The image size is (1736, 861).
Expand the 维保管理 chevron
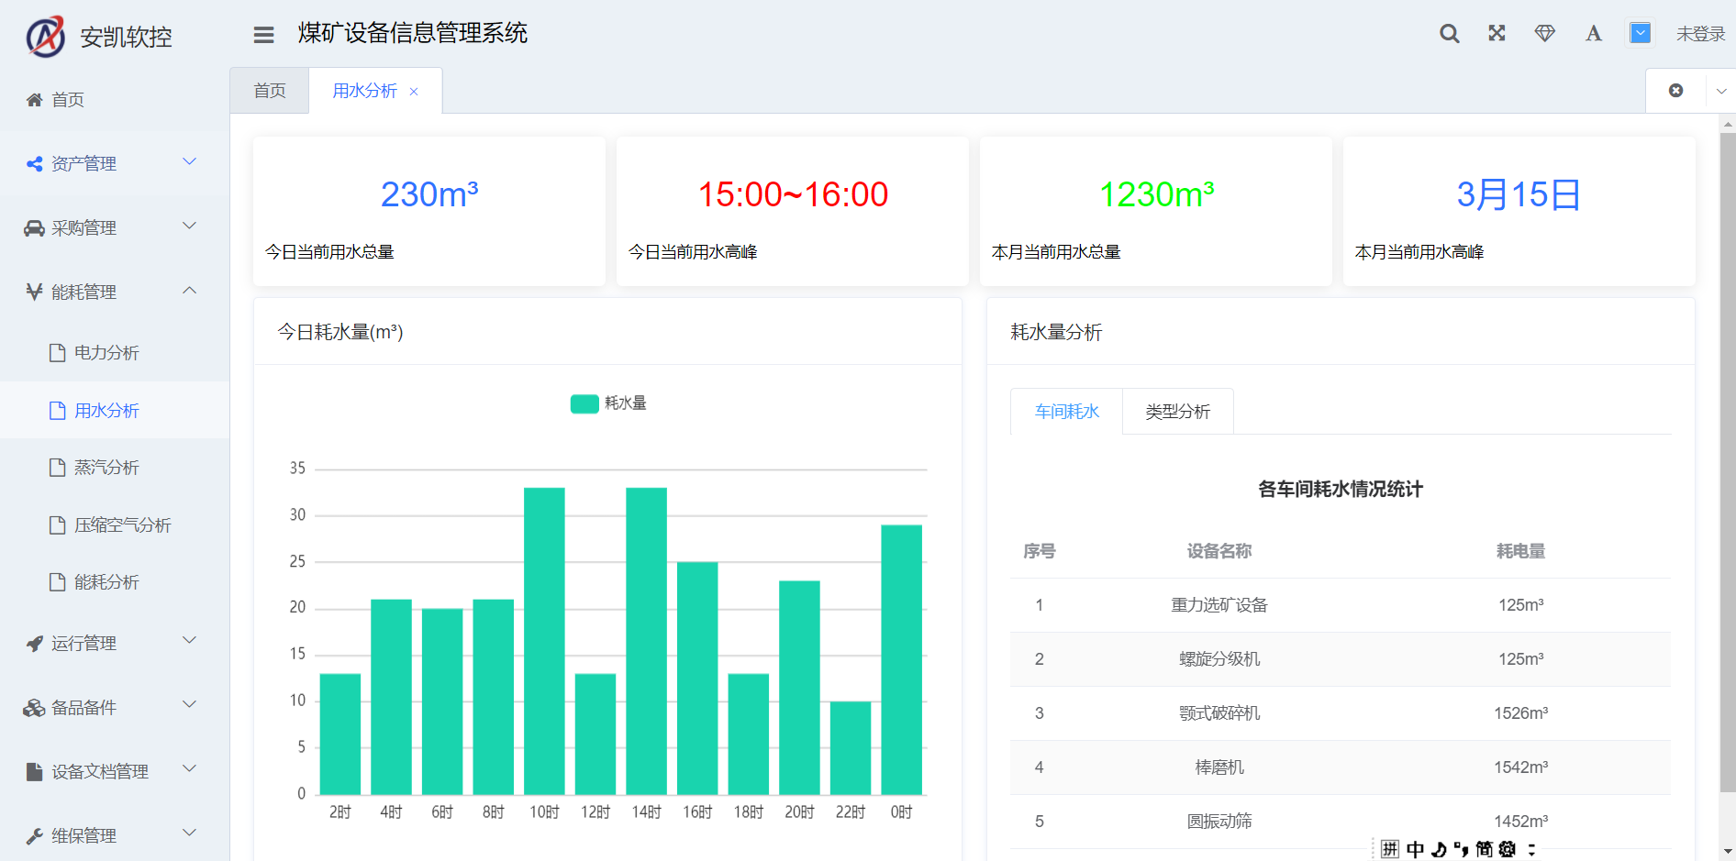coord(190,833)
